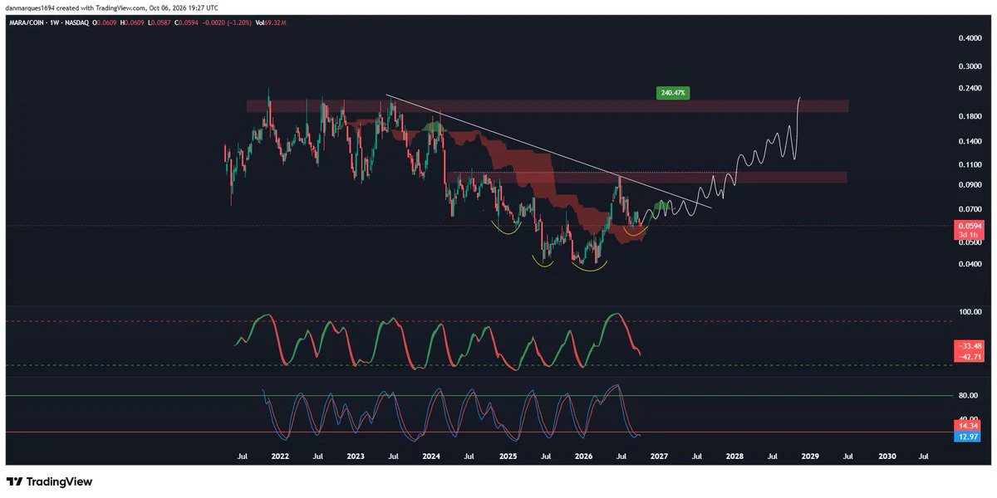Click the 2023 time axis label
Screen dimensions: 997x498
pyautogui.click(x=356, y=456)
